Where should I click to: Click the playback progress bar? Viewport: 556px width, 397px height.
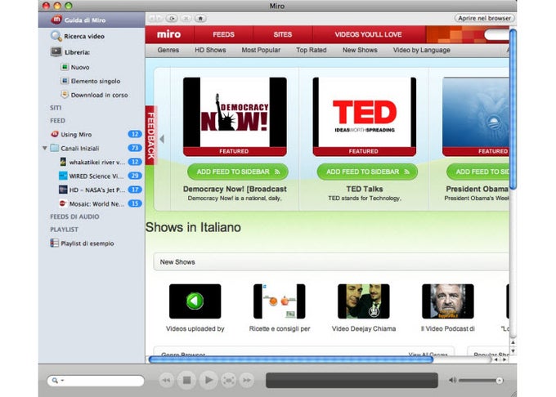pyautogui.click(x=352, y=381)
